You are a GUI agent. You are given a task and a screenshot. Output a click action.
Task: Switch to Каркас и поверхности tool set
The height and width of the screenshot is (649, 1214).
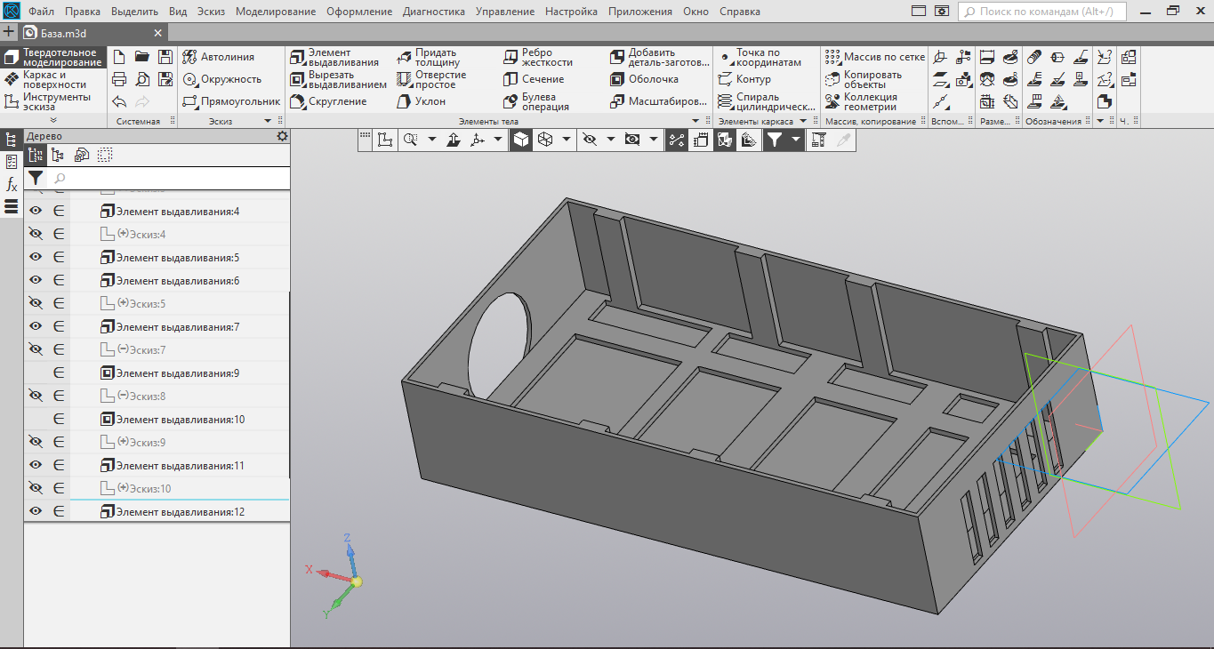click(x=53, y=80)
